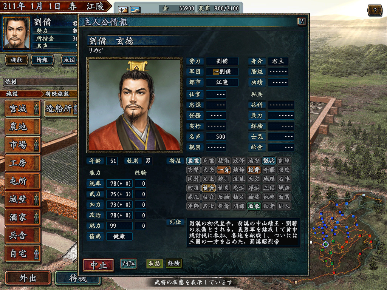Enter the 酒家 tavern facility
The height and width of the screenshot is (290, 387).
click(x=22, y=217)
